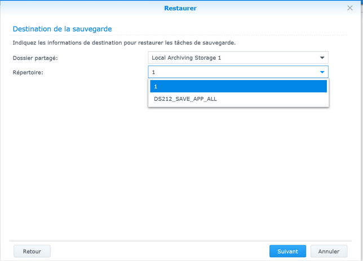
Task: Select the highlighted "1" entry in the list
Action: click(x=238, y=86)
